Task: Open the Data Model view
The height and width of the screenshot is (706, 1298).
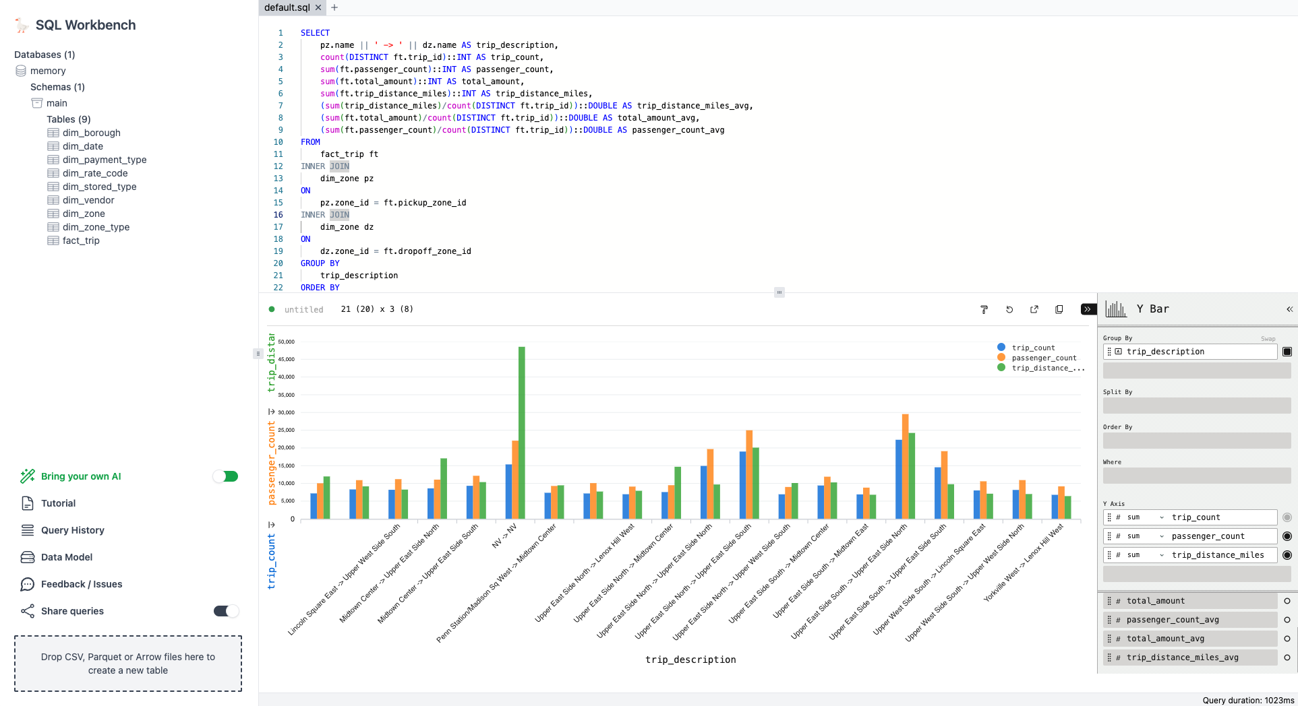Action: 67,557
